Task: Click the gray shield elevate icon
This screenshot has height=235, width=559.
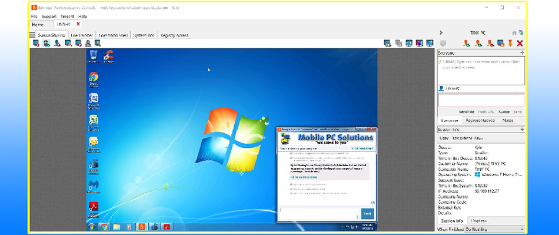Action: [443, 43]
